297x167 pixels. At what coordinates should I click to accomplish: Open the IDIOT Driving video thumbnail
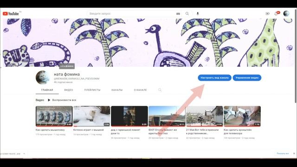click(167, 116)
